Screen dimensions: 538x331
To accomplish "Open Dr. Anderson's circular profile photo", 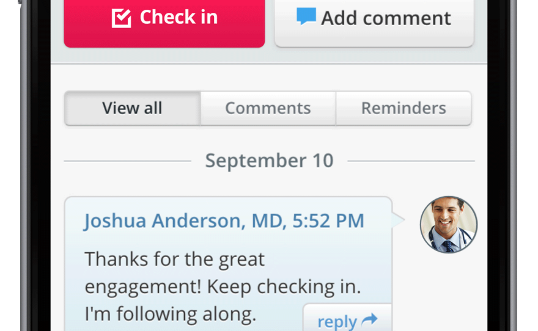I will click(x=449, y=225).
